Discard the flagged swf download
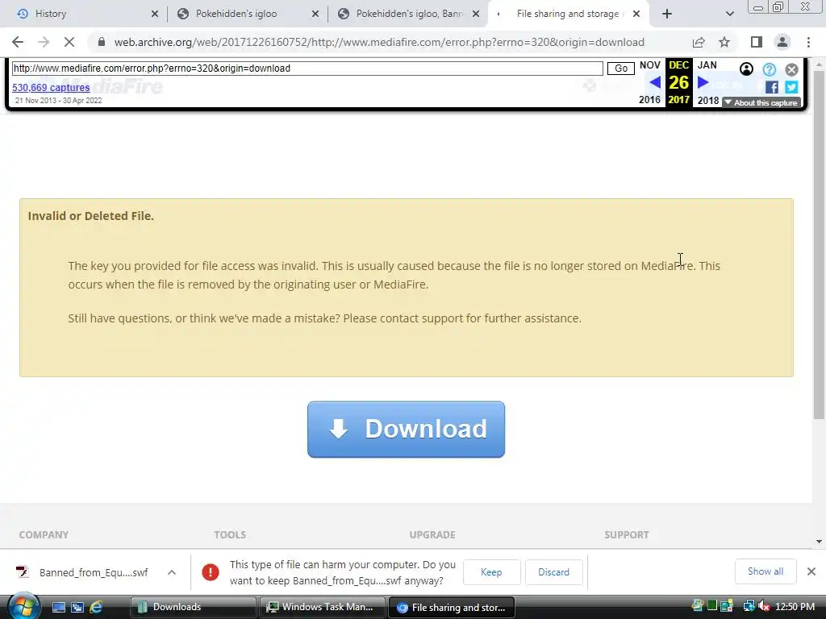This screenshot has height=619, width=826. [x=553, y=572]
